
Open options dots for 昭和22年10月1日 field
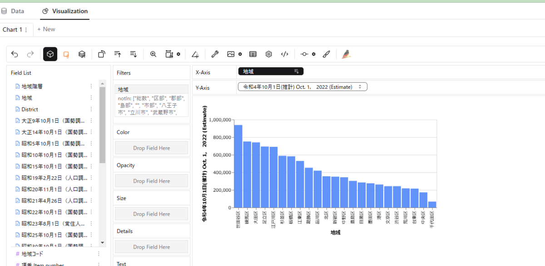(x=91, y=212)
